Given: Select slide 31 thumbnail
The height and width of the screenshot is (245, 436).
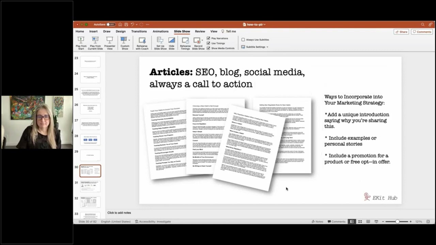Looking at the screenshot, I should 90,186.
